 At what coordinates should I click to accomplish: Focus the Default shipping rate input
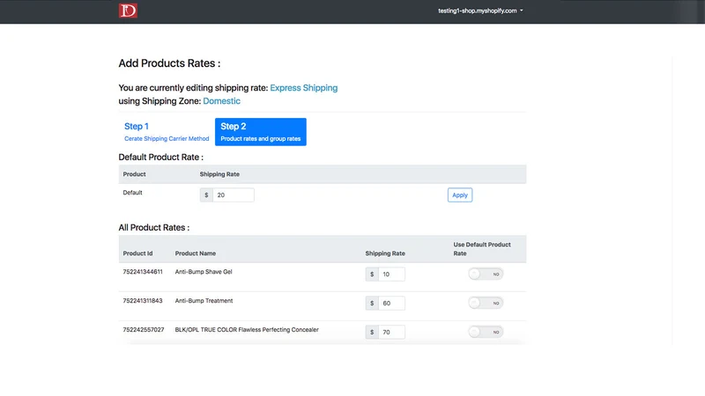pyautogui.click(x=233, y=194)
